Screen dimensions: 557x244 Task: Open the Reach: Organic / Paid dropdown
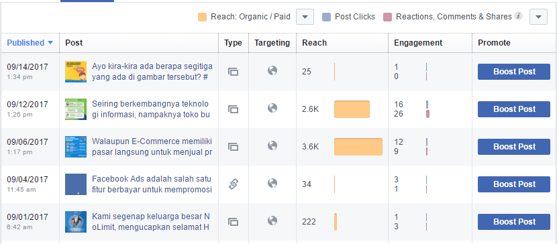(305, 17)
